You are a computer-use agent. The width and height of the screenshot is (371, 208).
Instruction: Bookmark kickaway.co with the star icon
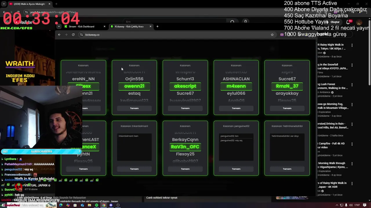click(x=272, y=35)
